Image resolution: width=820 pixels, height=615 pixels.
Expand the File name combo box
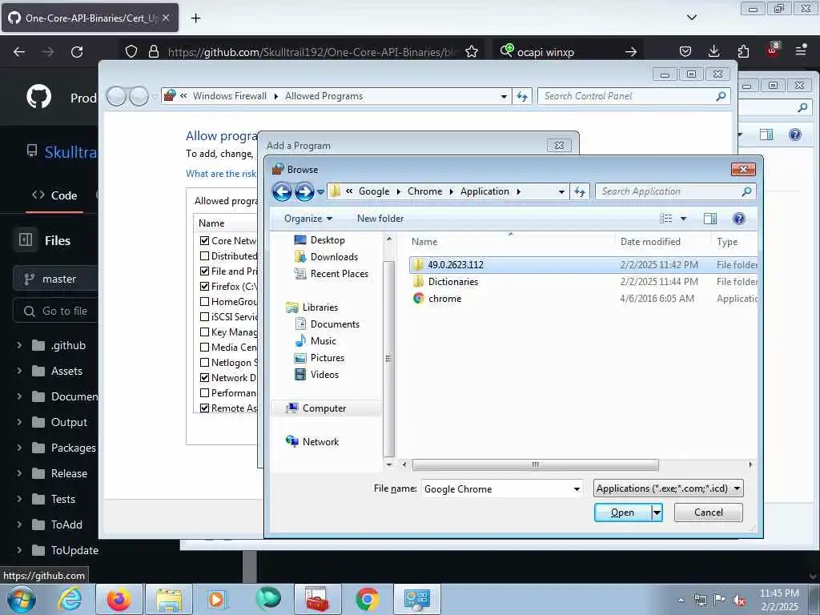(x=577, y=489)
